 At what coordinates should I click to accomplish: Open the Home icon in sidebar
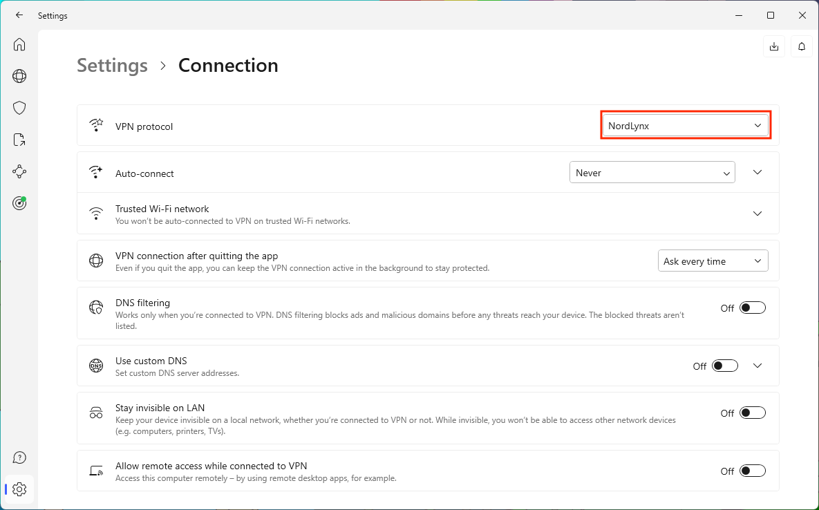[x=19, y=45]
